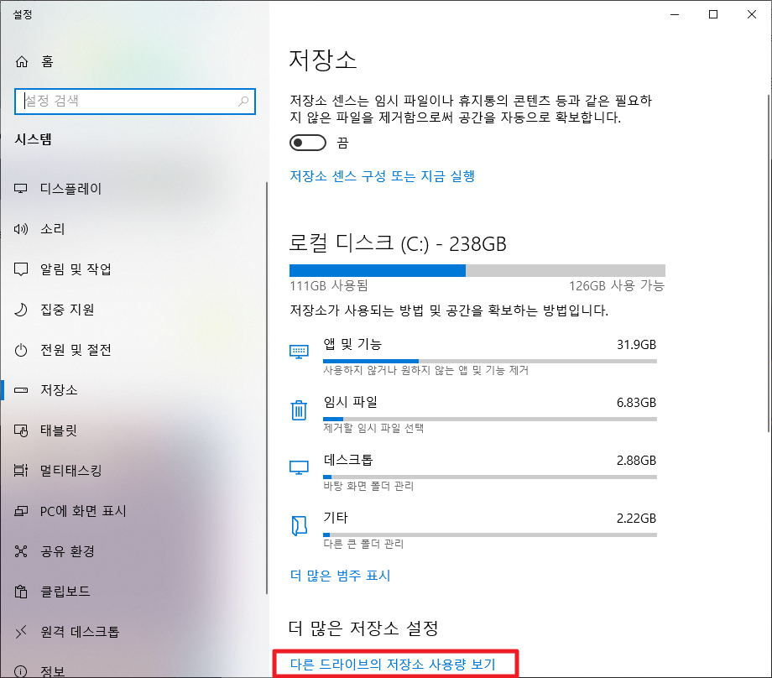Click the search magnifier icon in settings search

(243, 102)
